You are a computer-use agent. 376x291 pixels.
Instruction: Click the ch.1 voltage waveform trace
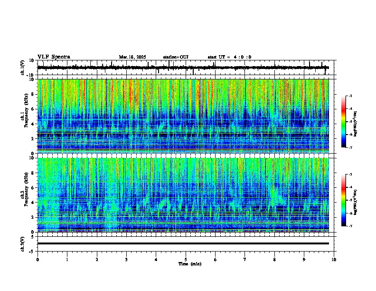tap(183, 68)
